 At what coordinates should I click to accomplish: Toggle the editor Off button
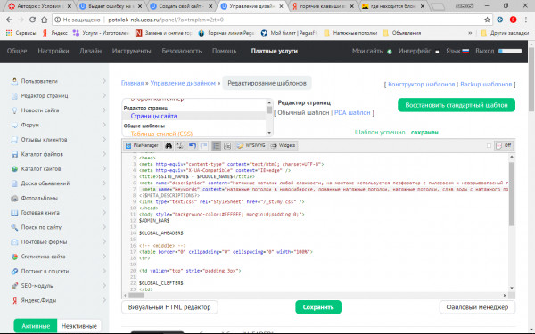504,145
